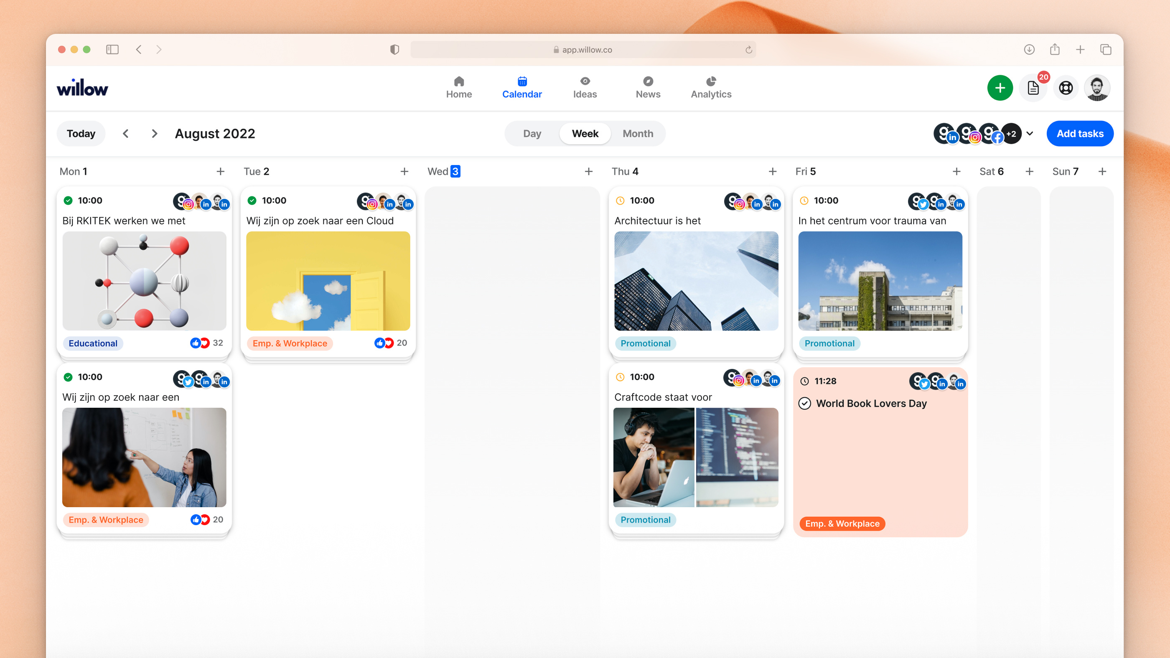This screenshot has height=658, width=1170.
Task: Check off World Book Lovers Day task
Action: coord(804,403)
